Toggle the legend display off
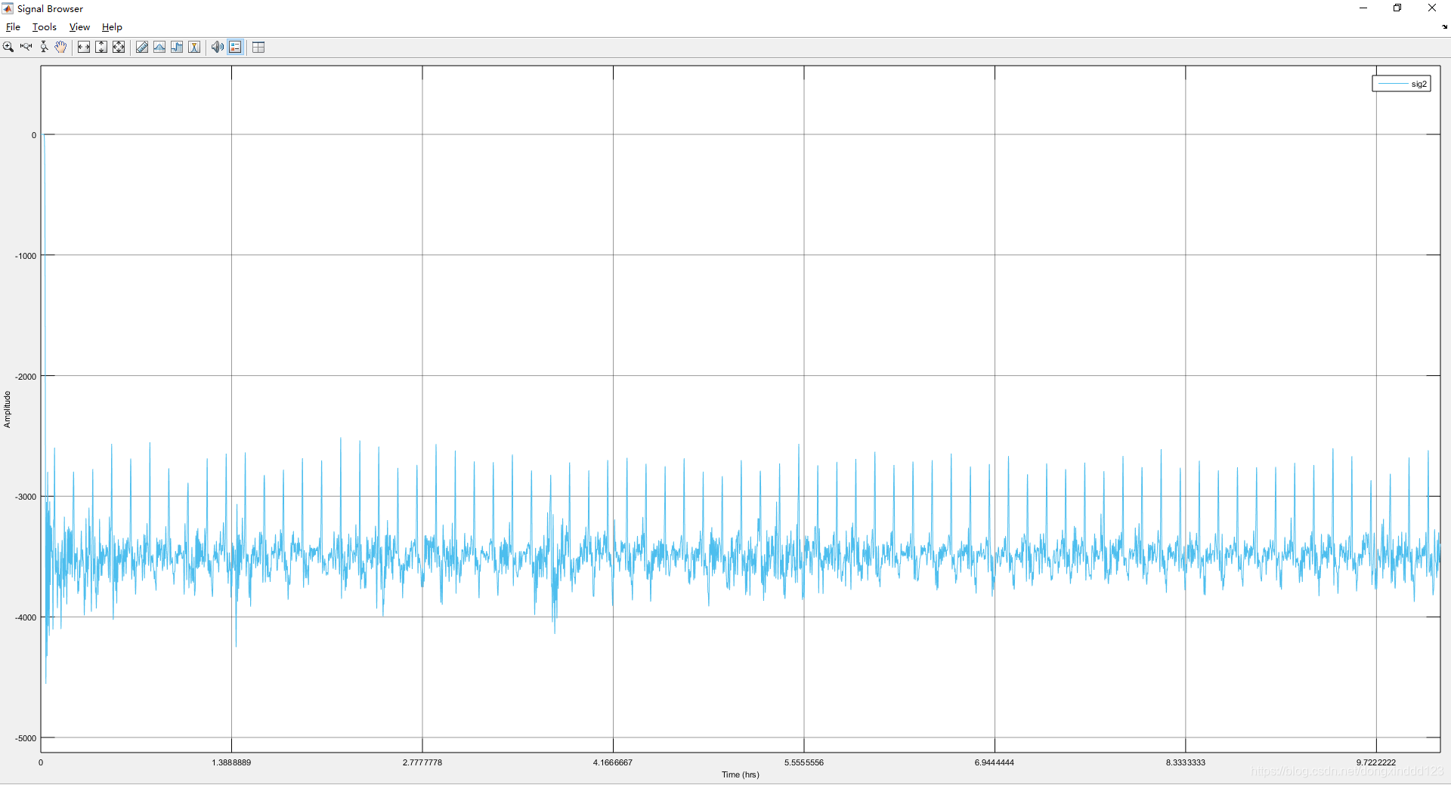This screenshot has height=785, width=1451. pyautogui.click(x=235, y=47)
